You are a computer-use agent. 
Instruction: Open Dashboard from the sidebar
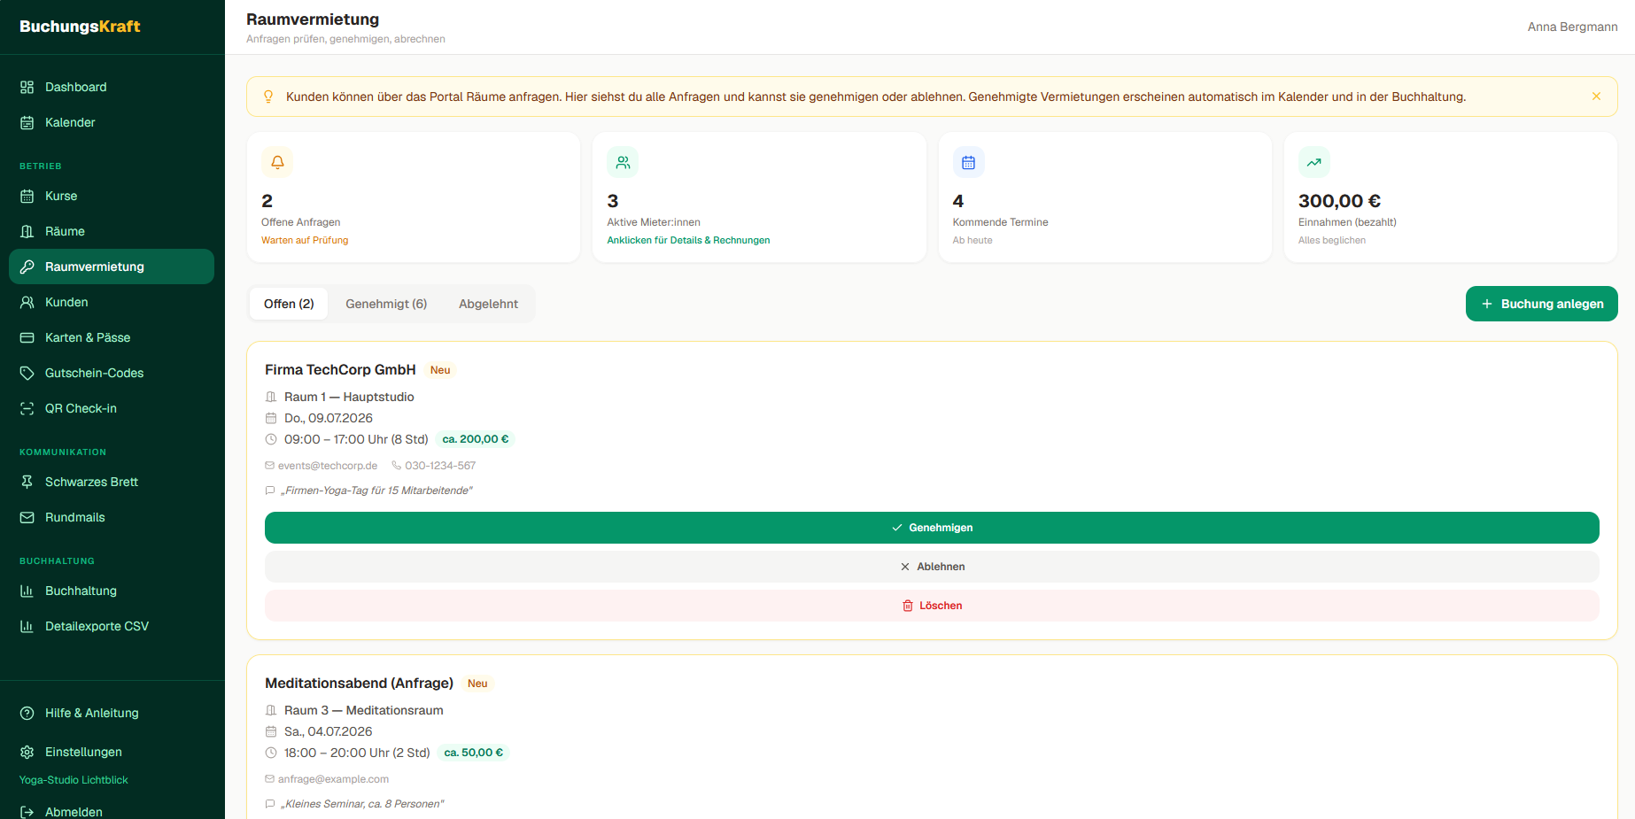112,87
